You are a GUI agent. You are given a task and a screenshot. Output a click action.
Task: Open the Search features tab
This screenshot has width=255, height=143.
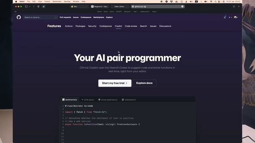(143, 26)
